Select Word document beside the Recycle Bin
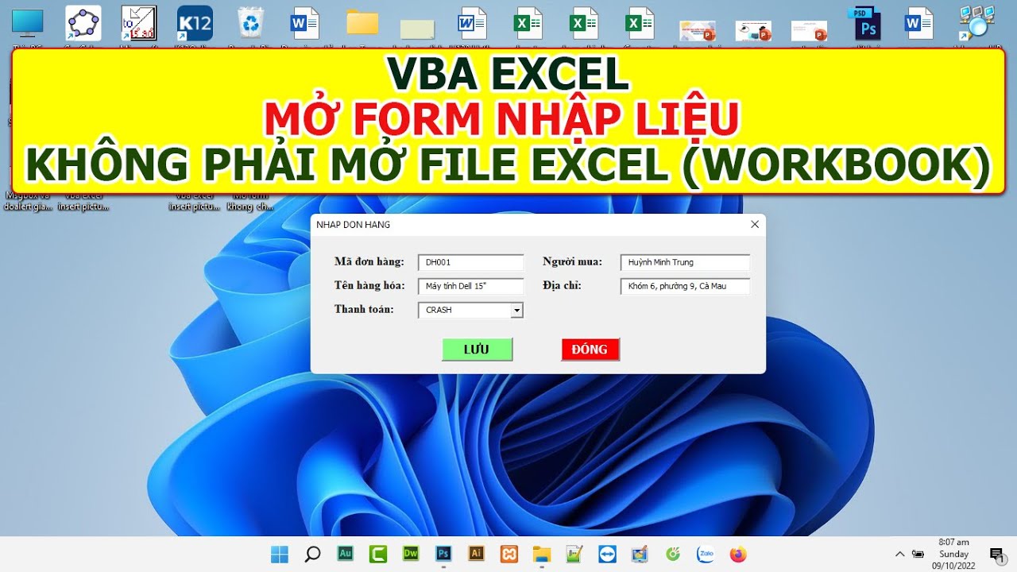This screenshot has width=1017, height=572. pyautogui.click(x=304, y=24)
